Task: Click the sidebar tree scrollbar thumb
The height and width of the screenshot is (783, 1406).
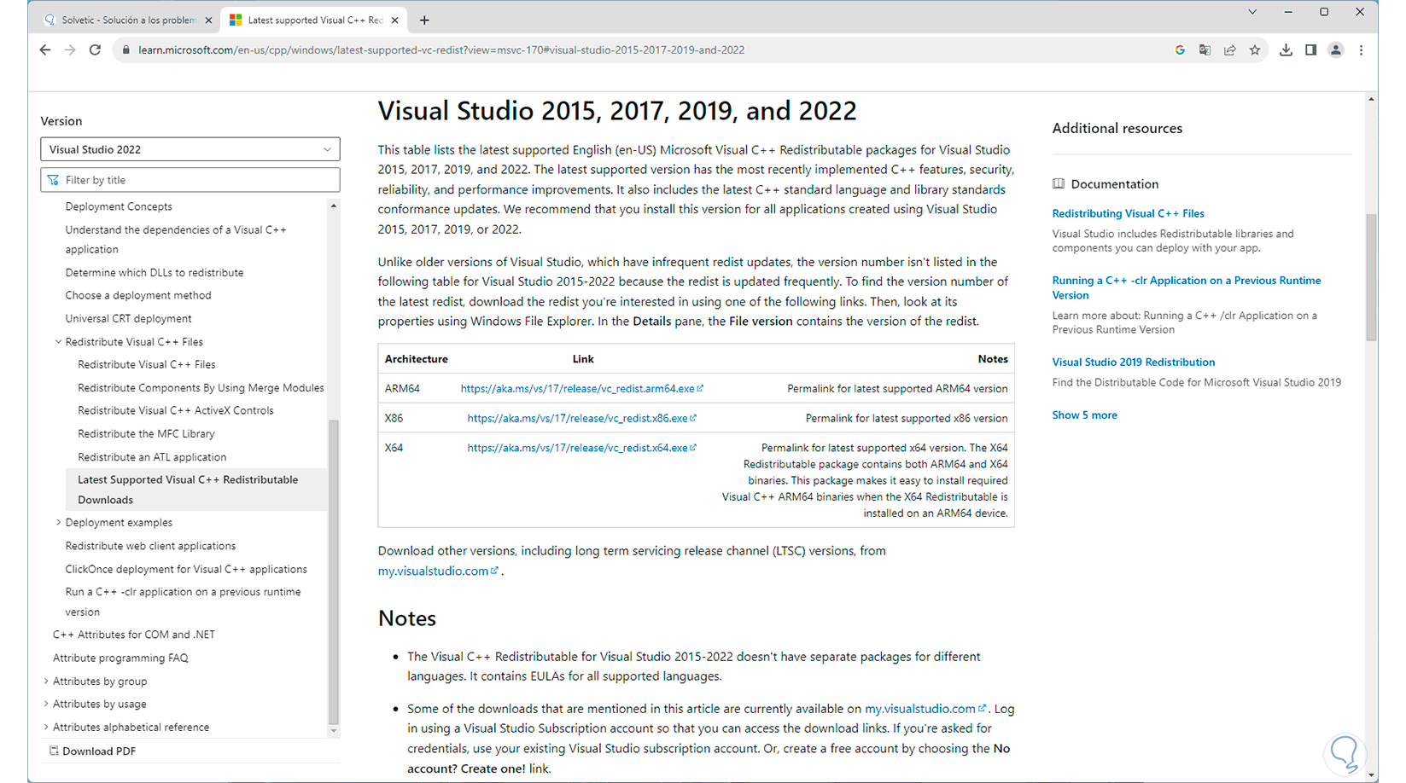Action: pyautogui.click(x=334, y=571)
